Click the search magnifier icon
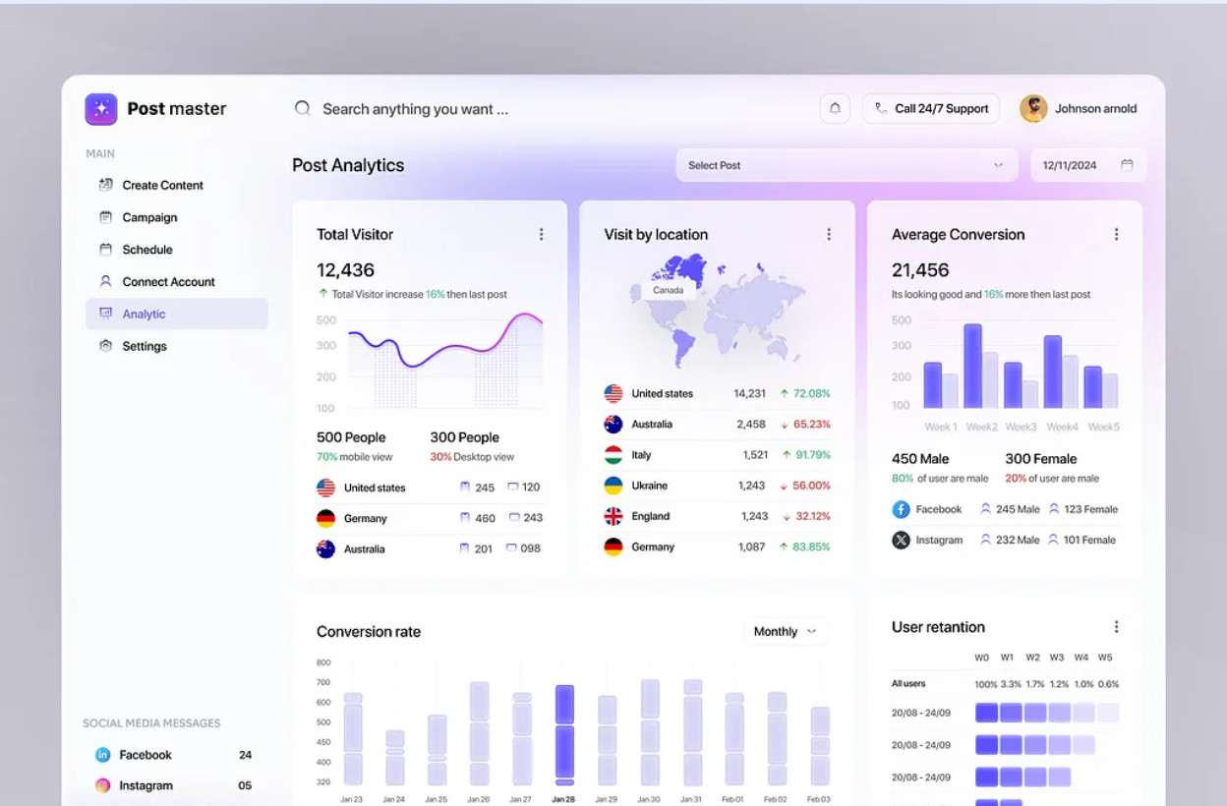The height and width of the screenshot is (806, 1227). coord(303,108)
